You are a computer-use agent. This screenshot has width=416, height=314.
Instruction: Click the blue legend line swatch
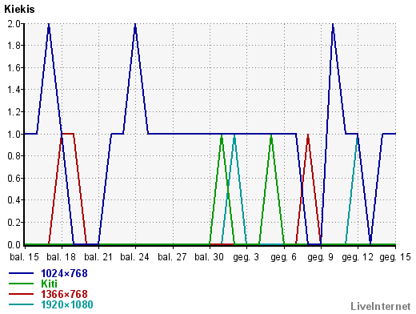click(22, 273)
